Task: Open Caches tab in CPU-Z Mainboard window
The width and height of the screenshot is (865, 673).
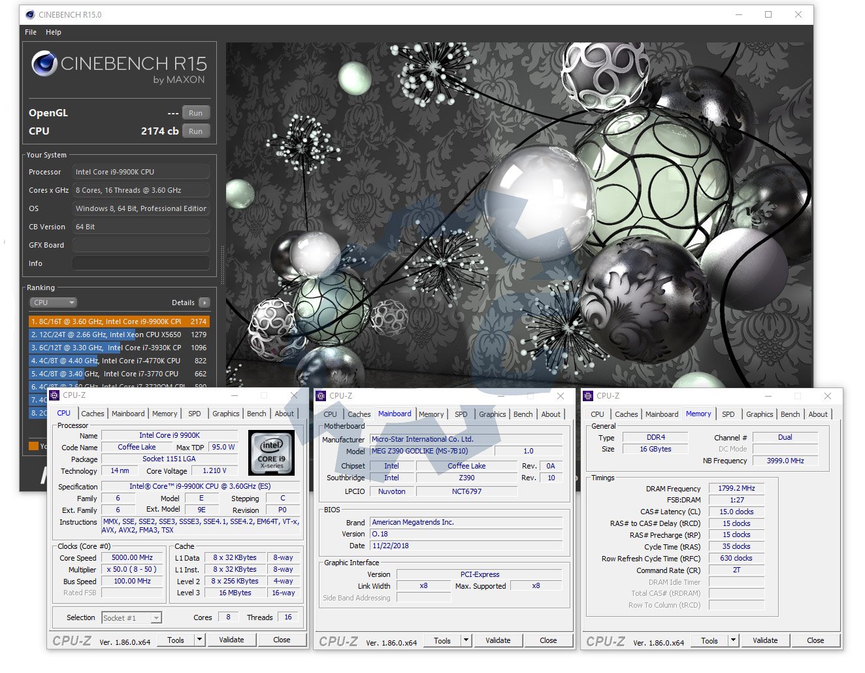Action: point(359,414)
